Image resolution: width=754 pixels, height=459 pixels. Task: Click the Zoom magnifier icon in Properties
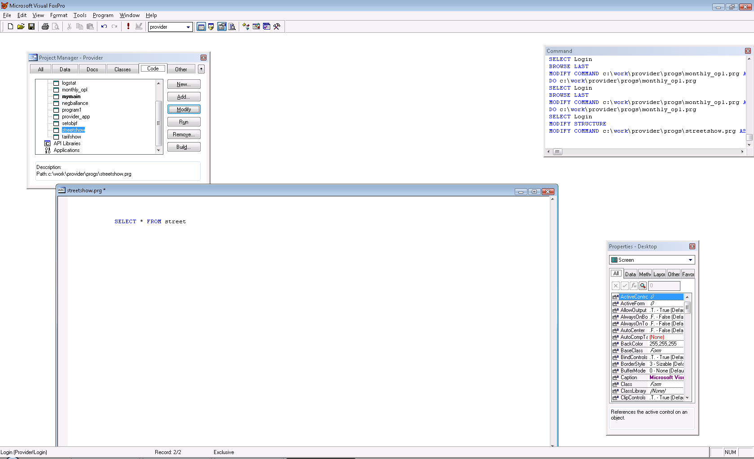[x=643, y=286]
